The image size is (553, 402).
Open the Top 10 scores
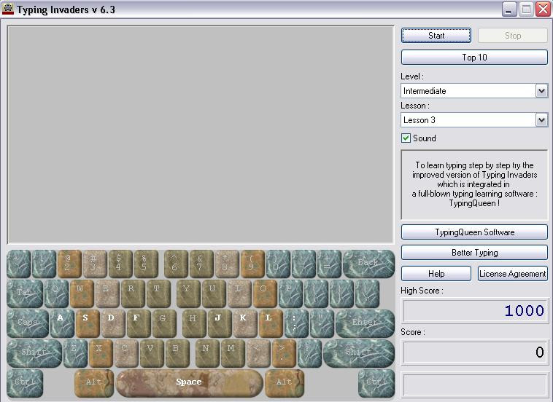pyautogui.click(x=474, y=58)
